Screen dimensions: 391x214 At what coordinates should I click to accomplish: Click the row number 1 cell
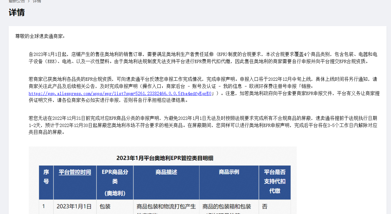click(46, 207)
